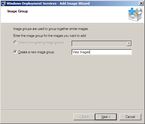Screen dimensions: 145x124
Task: Cancel the Add Image Wizard
Action: point(130,117)
